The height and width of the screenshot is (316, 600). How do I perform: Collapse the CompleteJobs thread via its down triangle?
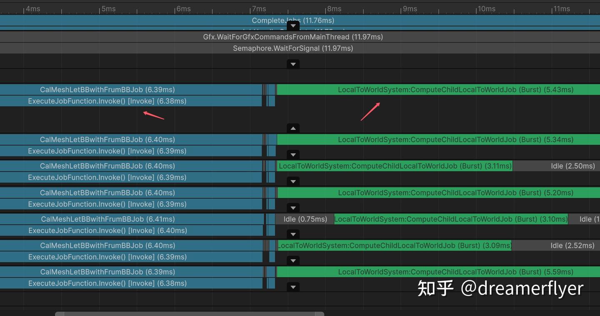click(293, 25)
